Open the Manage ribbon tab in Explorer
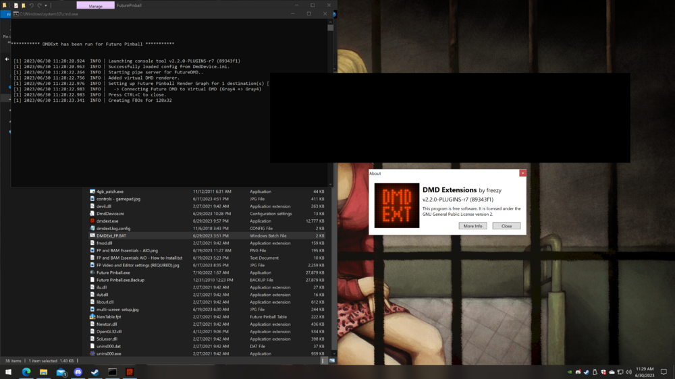The height and width of the screenshot is (379, 675). (96, 5)
